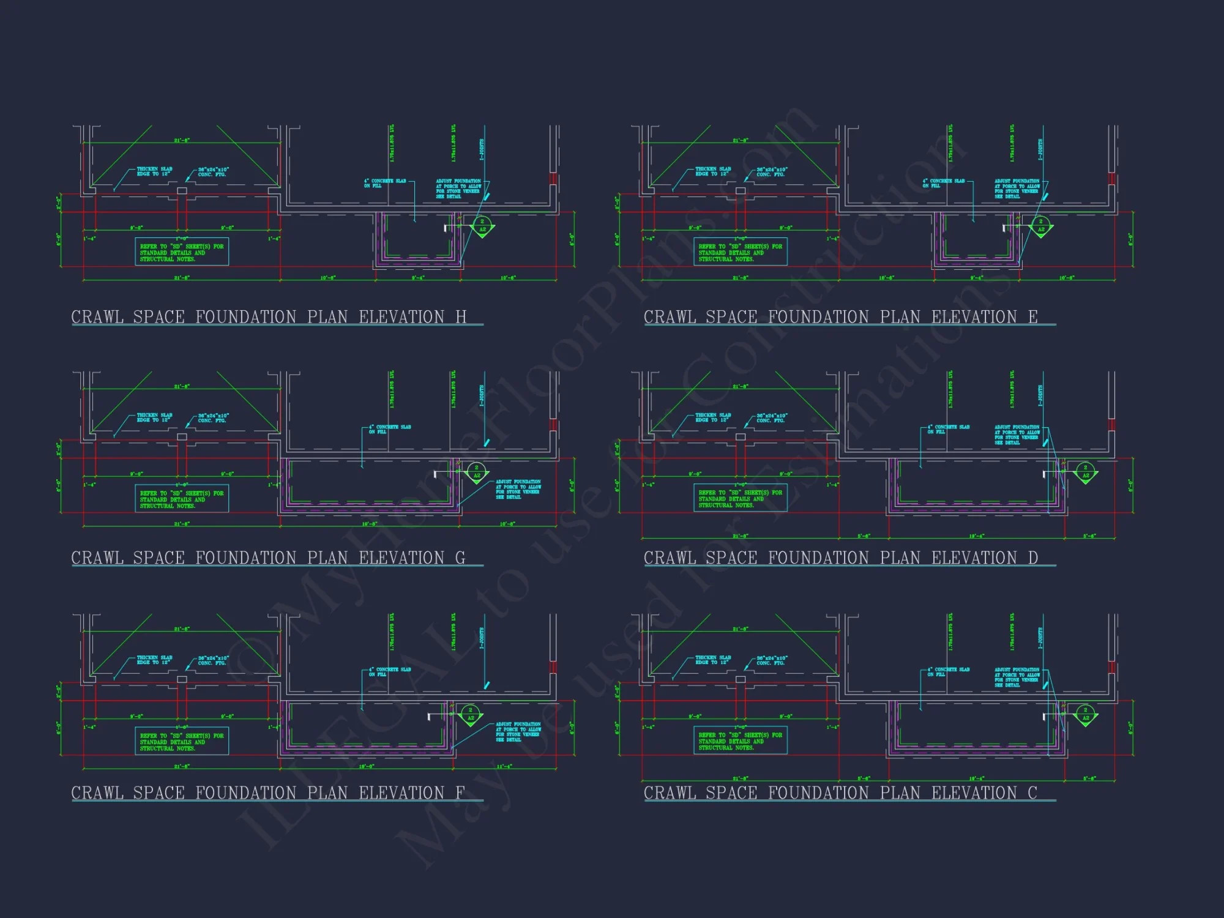The image size is (1224, 918).
Task: Click the 2/A2 section marker in Elevation H
Action: [482, 226]
